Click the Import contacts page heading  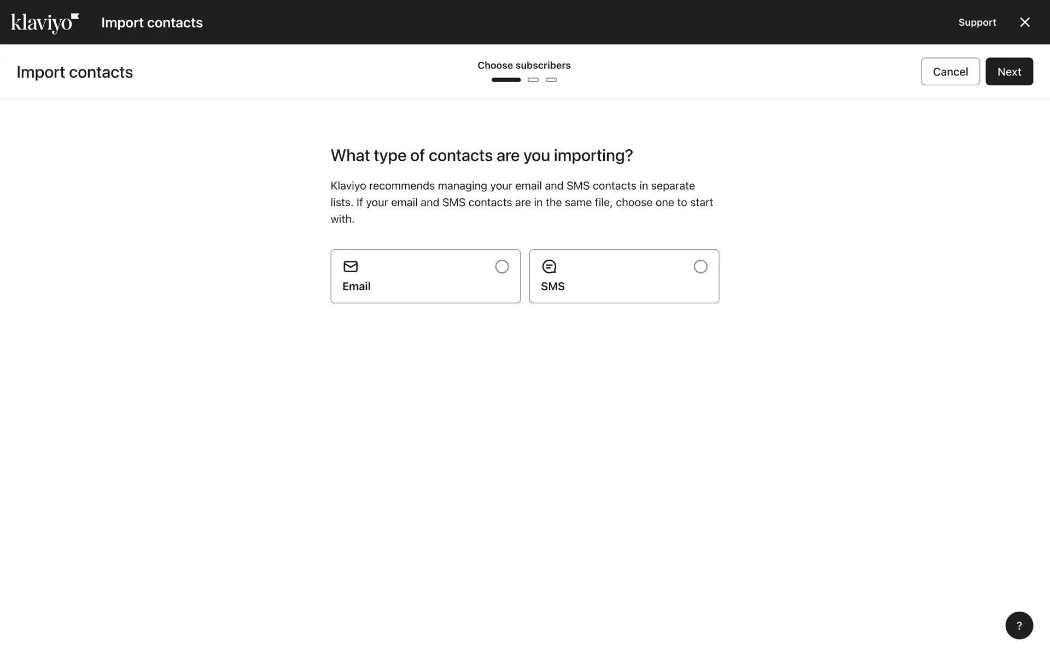[x=74, y=72]
